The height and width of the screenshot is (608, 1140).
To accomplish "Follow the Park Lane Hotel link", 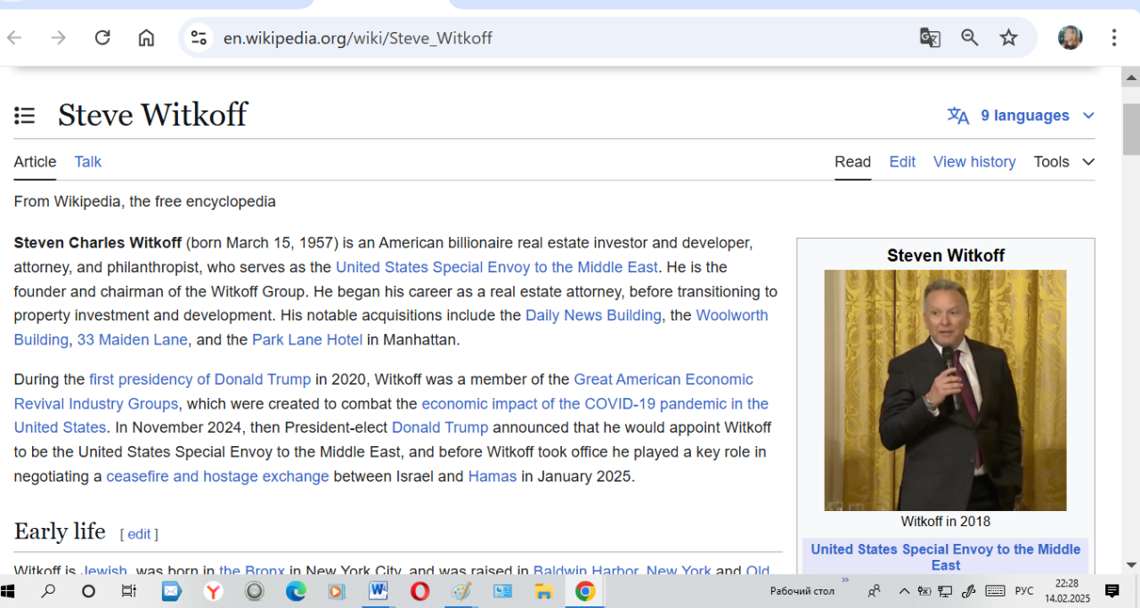I will tap(307, 339).
